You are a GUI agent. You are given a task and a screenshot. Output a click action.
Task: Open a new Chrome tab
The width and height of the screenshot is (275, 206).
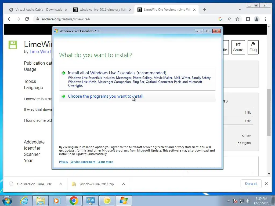[x=204, y=10]
